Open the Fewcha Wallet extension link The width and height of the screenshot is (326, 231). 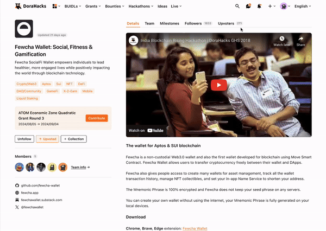coord(195,228)
